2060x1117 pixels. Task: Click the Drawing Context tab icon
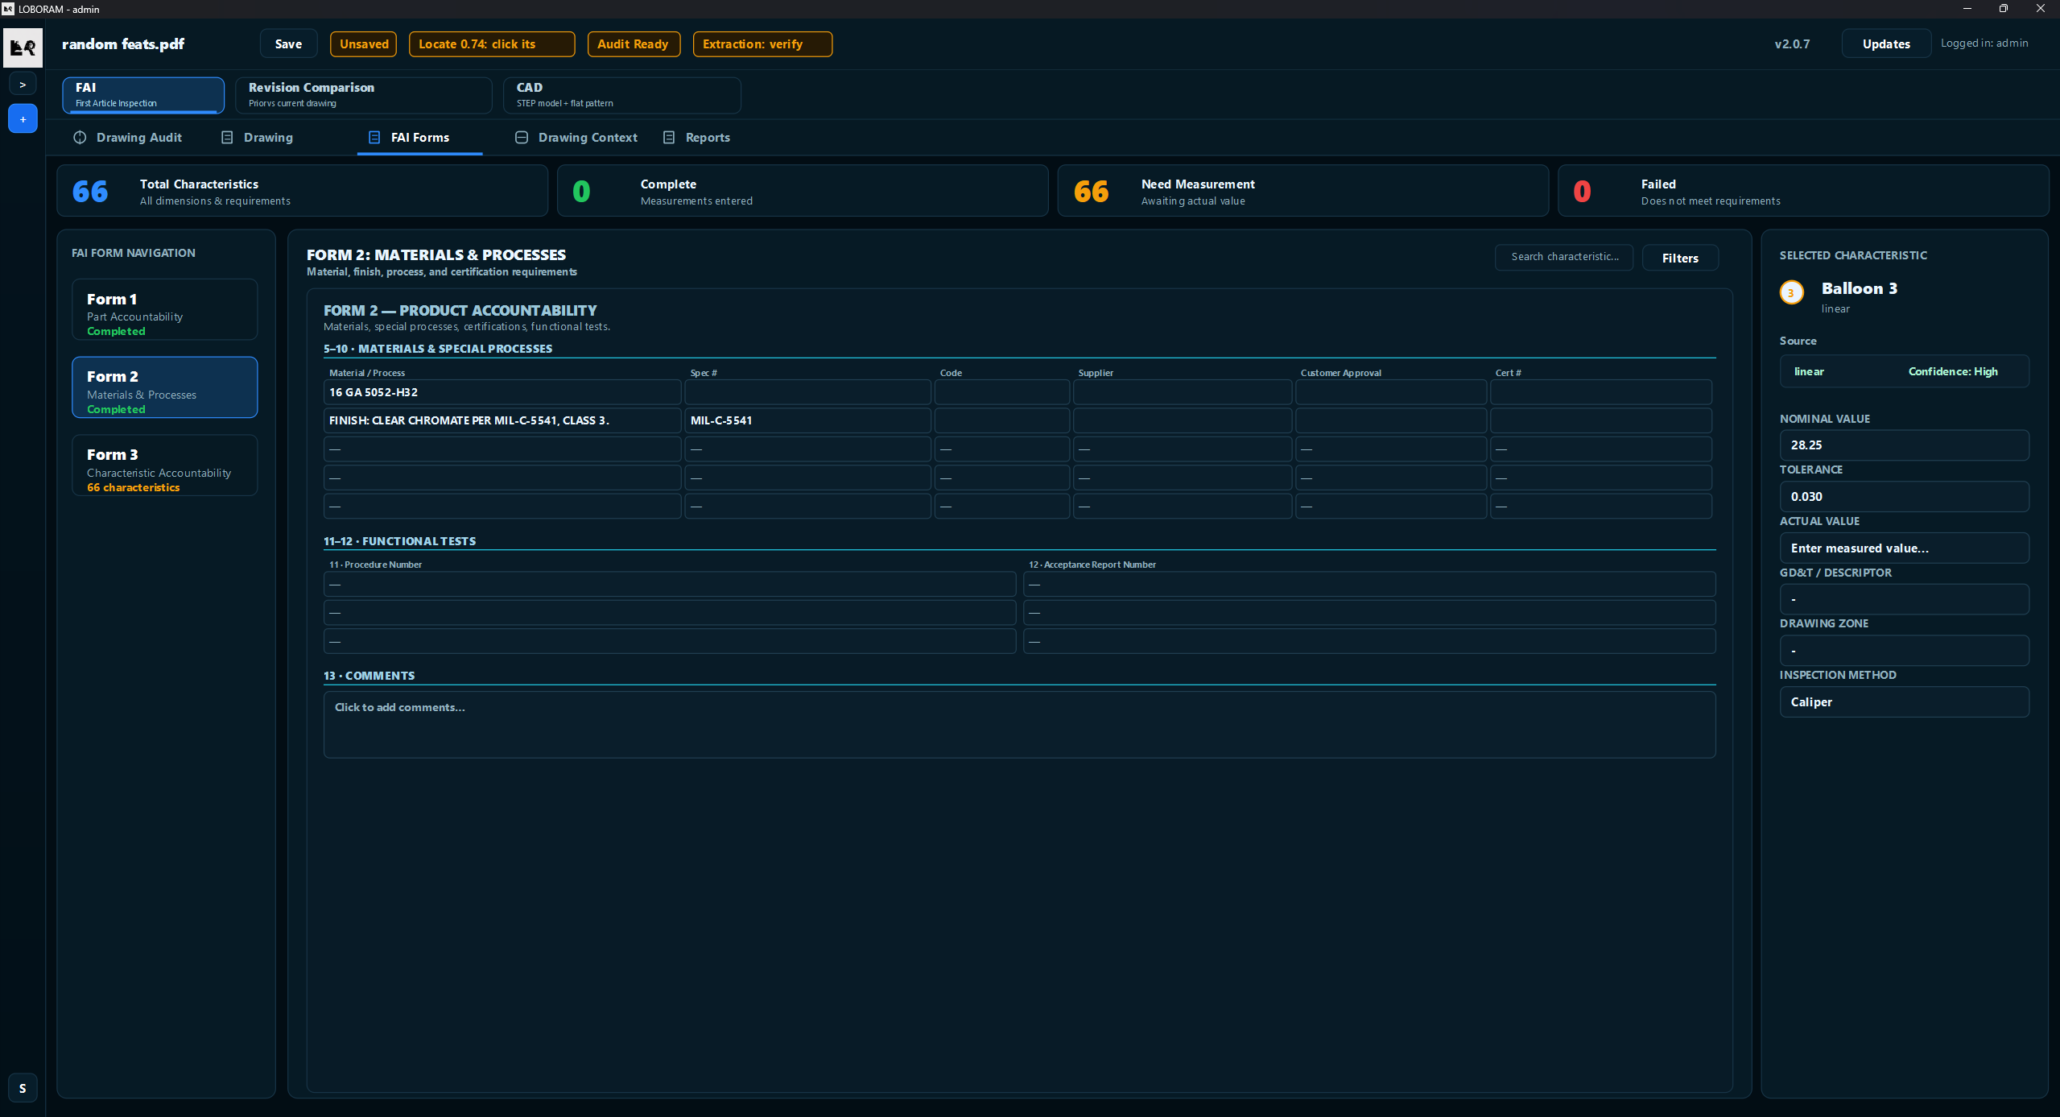522,138
